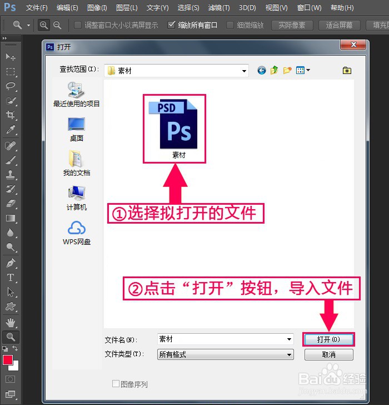The image size is (389, 405).
Task: Select the Path Selection tool
Action: [11, 292]
